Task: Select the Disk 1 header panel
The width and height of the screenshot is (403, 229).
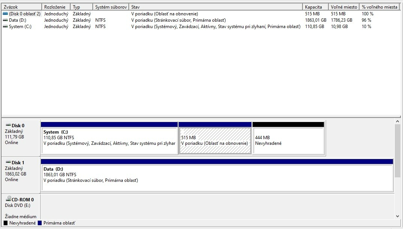Action: (x=21, y=175)
